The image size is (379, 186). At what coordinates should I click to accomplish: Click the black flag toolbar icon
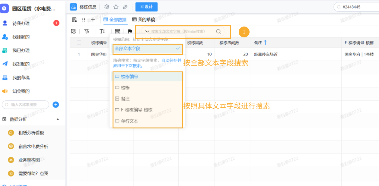point(130,31)
